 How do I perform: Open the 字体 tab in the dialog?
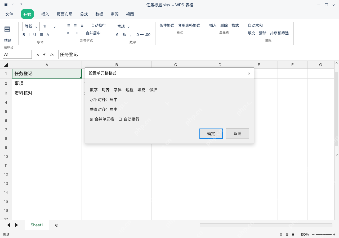click(x=118, y=90)
